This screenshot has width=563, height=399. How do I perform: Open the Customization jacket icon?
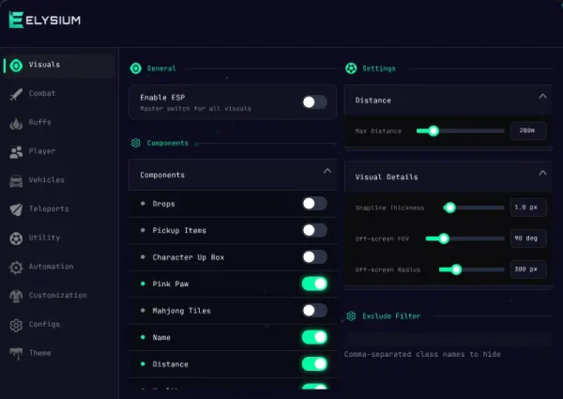[x=16, y=296]
